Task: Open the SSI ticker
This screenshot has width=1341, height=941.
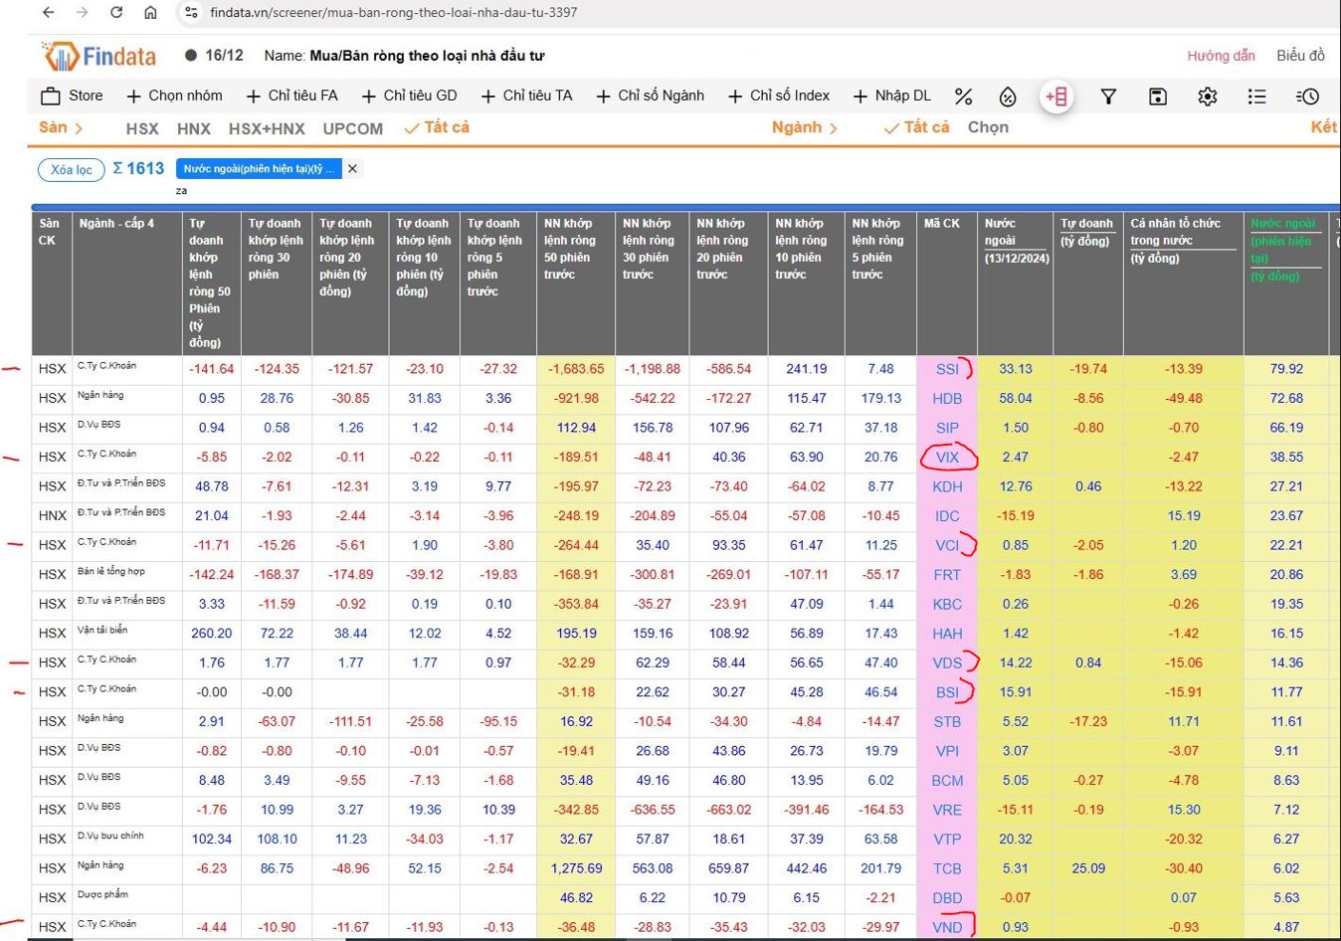Action: tap(947, 369)
